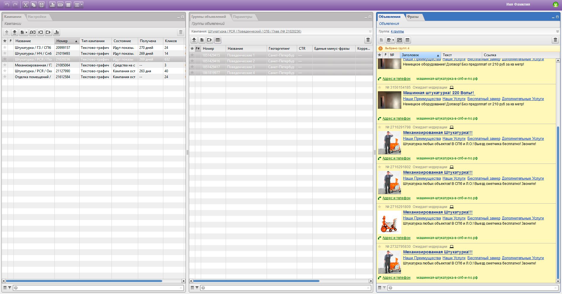Click the edit pencil icon in Объявления toolbar

point(389,40)
